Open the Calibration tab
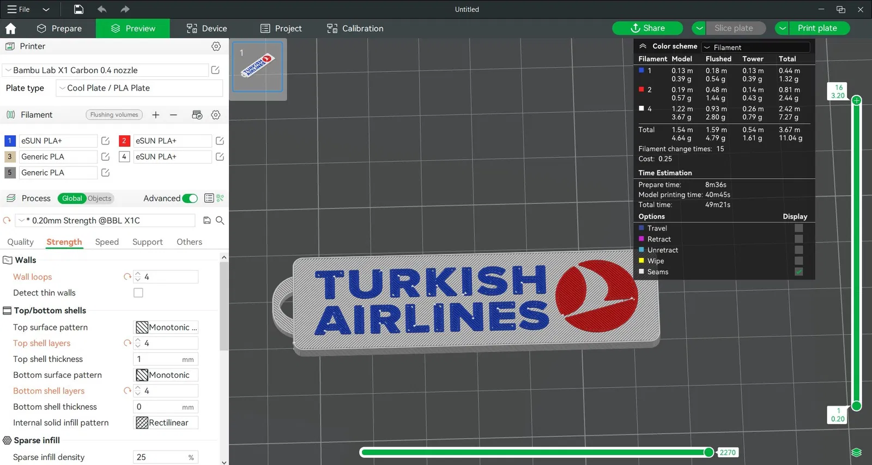The height and width of the screenshot is (465, 872). coord(355,28)
